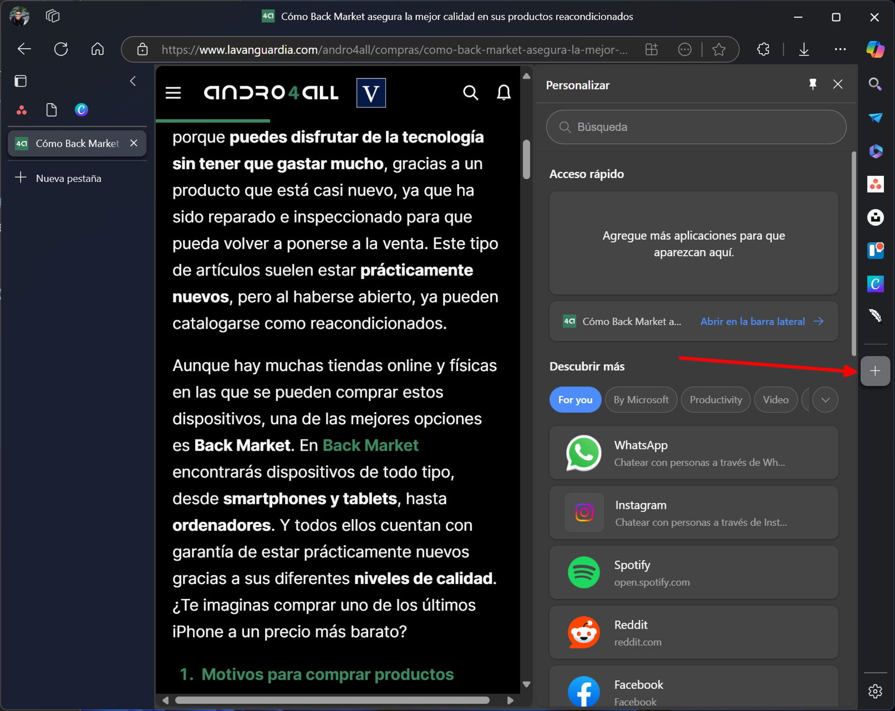Screen dimensions: 895x711
Task: Focus the Búsqueda search field
Action: (x=696, y=127)
